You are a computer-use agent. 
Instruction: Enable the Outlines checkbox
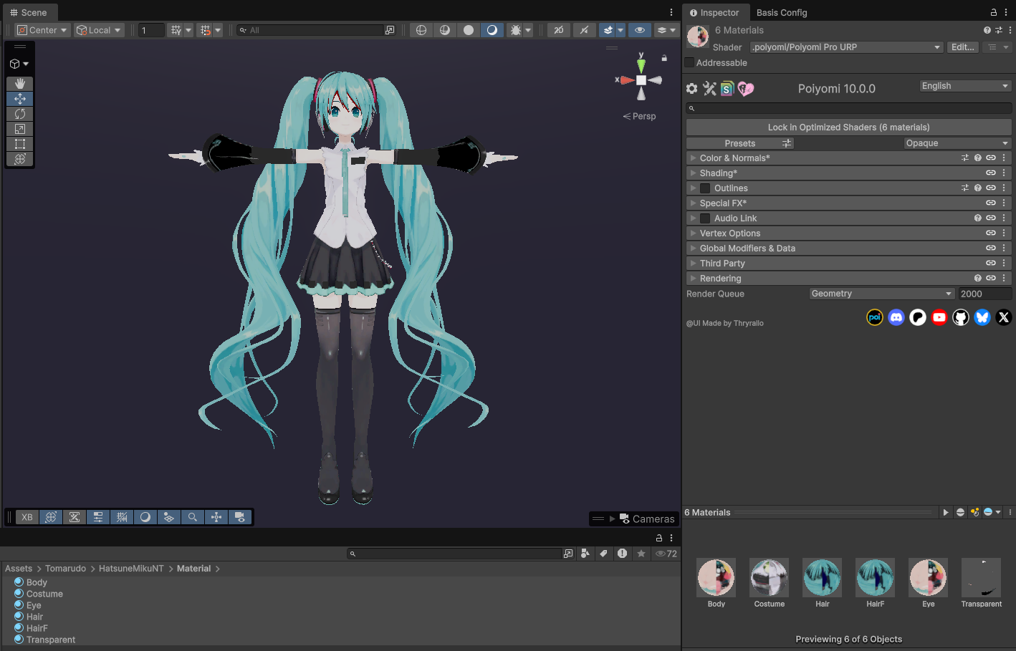pyautogui.click(x=705, y=188)
